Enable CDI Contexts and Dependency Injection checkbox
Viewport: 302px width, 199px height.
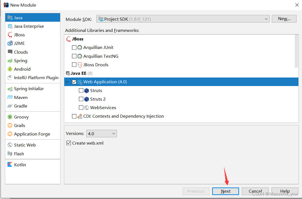[x=74, y=116]
